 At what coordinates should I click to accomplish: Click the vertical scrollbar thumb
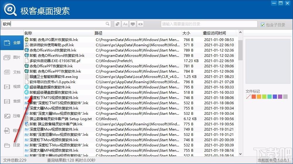pyautogui.click(x=240, y=50)
